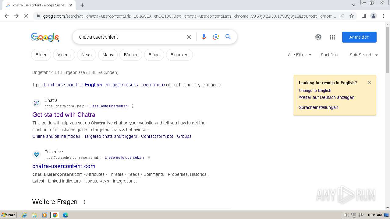Open Online and offline modes sitelink
The width and height of the screenshot is (390, 219).
click(x=56, y=136)
